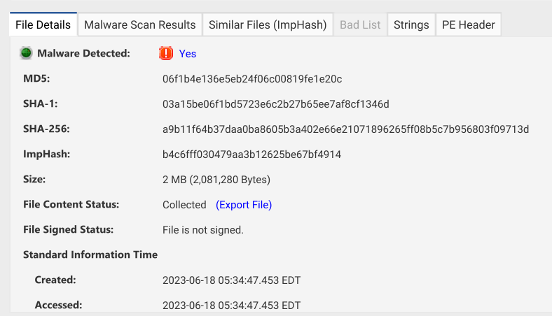Open the File Details tab
Image resolution: width=552 pixels, height=316 pixels.
click(x=43, y=24)
